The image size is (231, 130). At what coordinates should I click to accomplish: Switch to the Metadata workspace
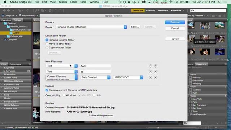(163, 10)
